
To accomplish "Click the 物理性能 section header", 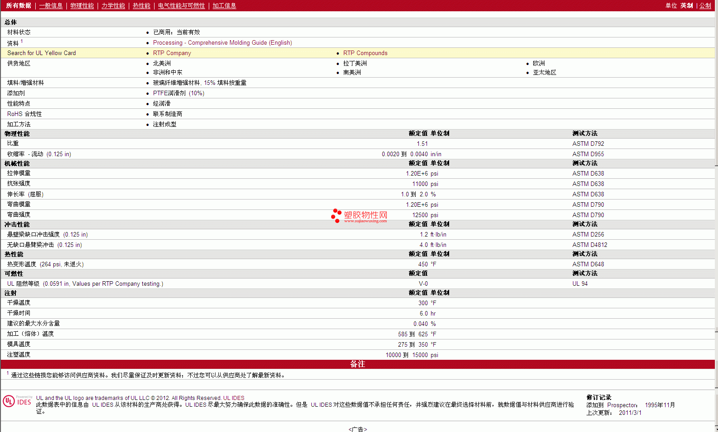I will pyautogui.click(x=17, y=134).
